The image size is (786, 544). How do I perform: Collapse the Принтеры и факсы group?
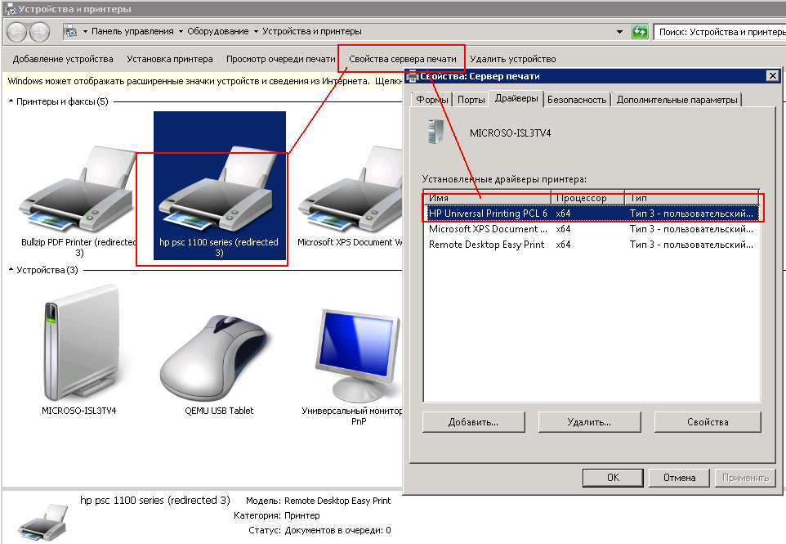point(11,101)
